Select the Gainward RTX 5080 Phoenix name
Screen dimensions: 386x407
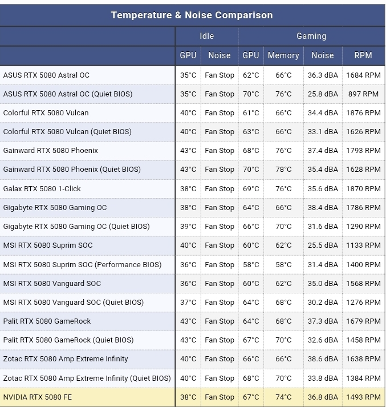click(51, 151)
